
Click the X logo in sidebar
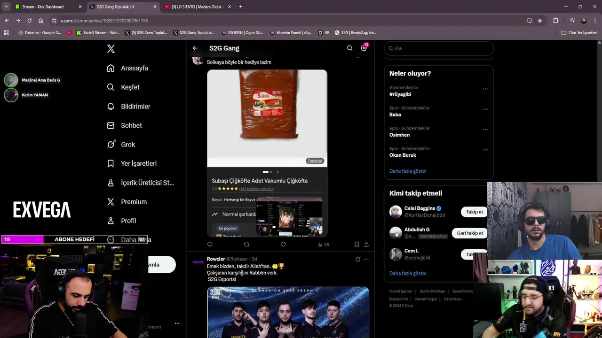click(111, 49)
